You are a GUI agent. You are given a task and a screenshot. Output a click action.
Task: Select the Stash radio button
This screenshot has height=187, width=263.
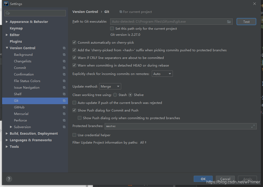click(x=115, y=95)
